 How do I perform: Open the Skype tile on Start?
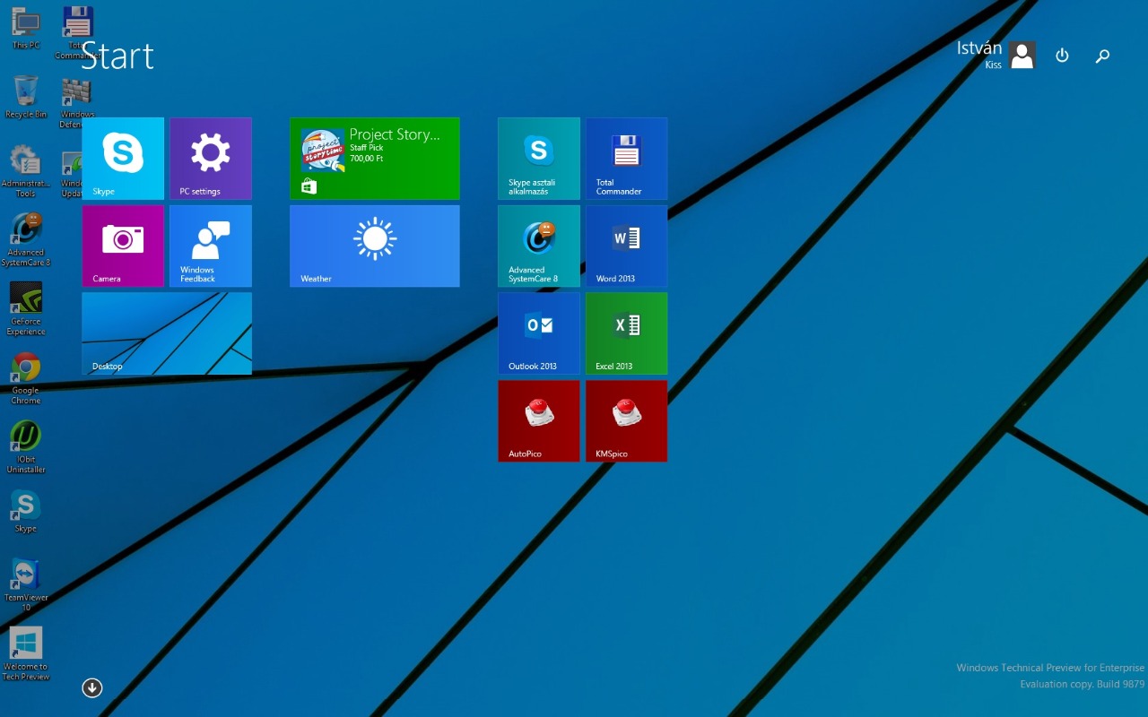pyautogui.click(x=123, y=159)
